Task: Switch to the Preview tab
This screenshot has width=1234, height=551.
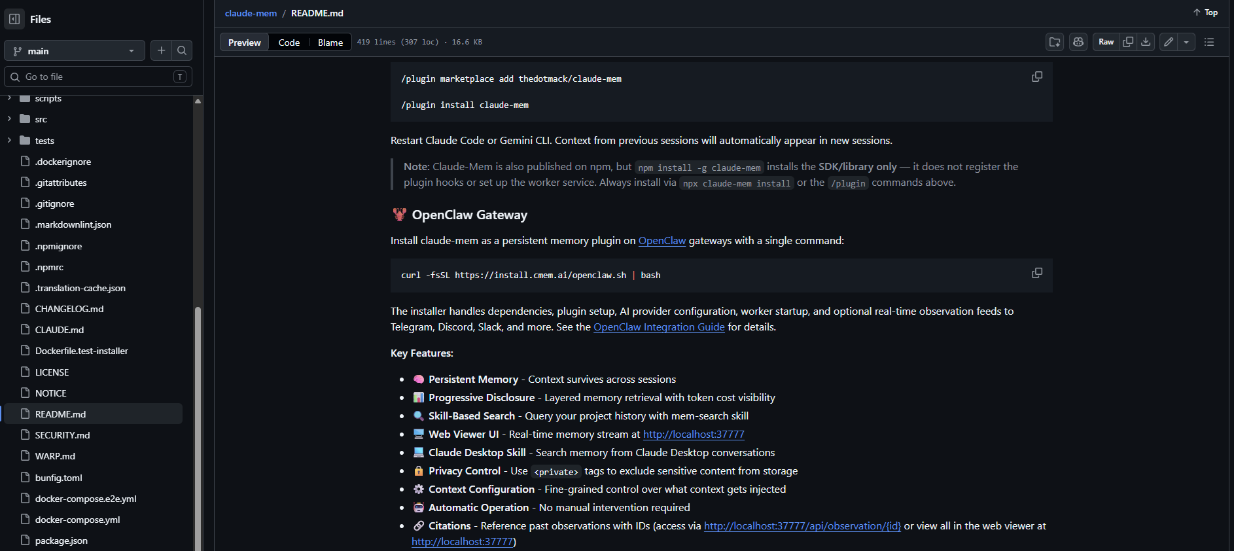Action: 245,43
